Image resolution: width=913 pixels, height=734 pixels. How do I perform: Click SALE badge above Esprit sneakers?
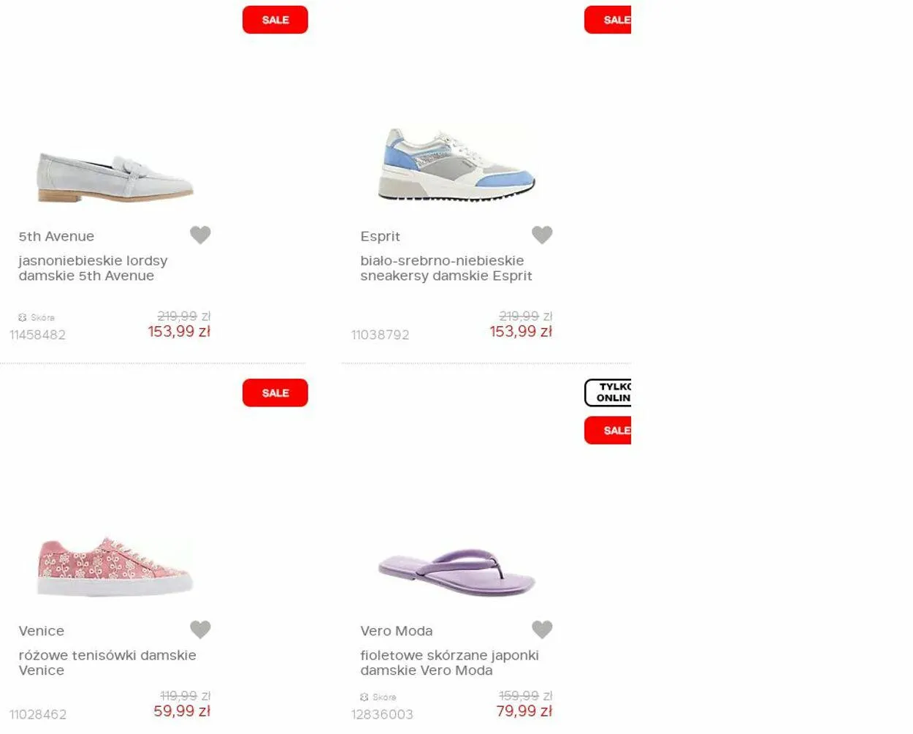[x=608, y=20]
